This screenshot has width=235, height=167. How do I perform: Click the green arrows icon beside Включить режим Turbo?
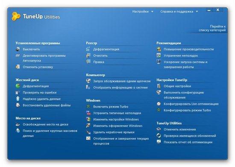pyautogui.click(x=88, y=106)
